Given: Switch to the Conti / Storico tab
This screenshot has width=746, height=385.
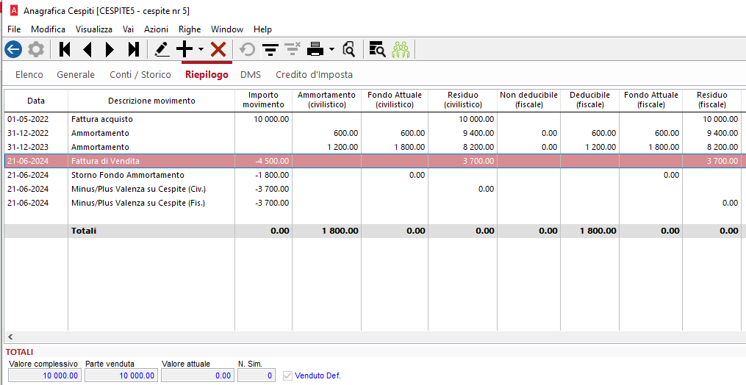Looking at the screenshot, I should pyautogui.click(x=140, y=75).
